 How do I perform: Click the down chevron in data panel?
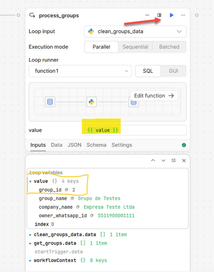163,160
